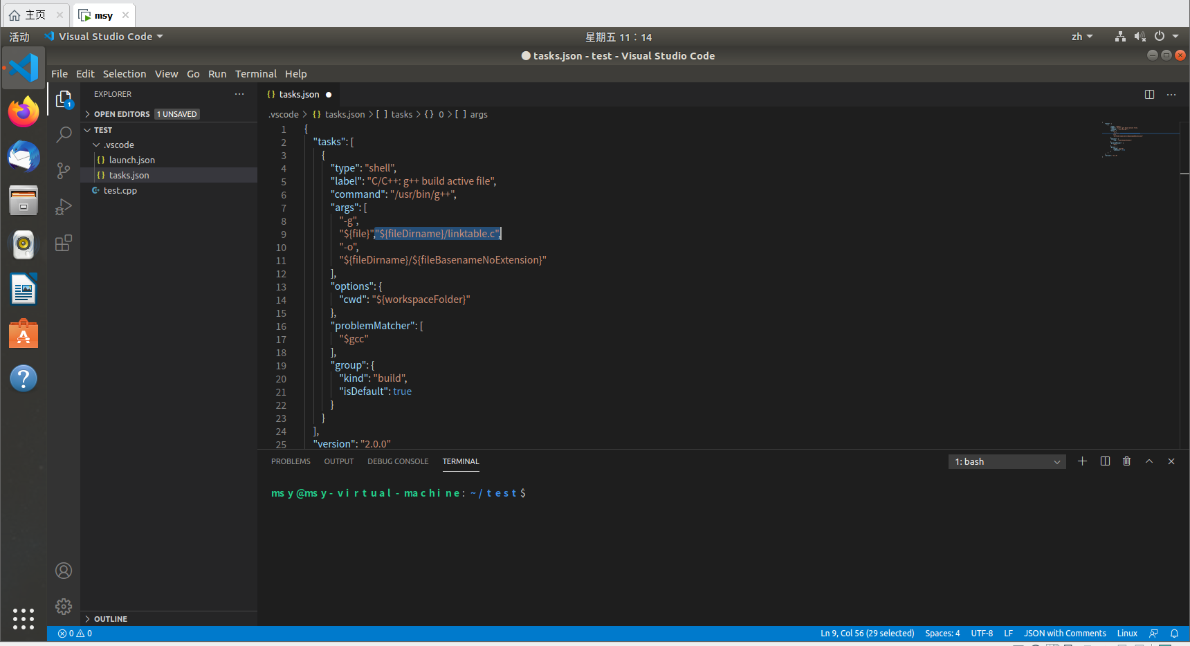
Task: Click the 'tasks.json' breadcrumb item
Action: pyautogui.click(x=338, y=115)
